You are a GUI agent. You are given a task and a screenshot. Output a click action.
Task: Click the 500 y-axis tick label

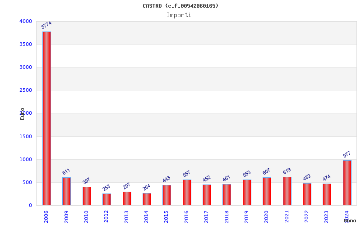28,183
